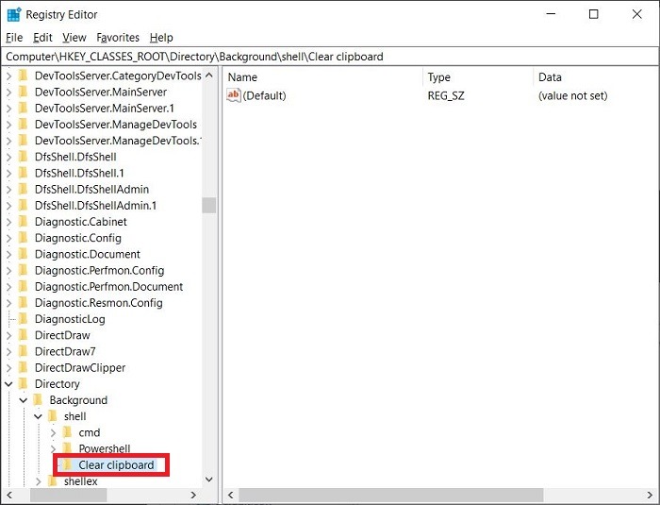Image resolution: width=660 pixels, height=505 pixels.
Task: Expand the cmd key
Action: click(x=53, y=432)
